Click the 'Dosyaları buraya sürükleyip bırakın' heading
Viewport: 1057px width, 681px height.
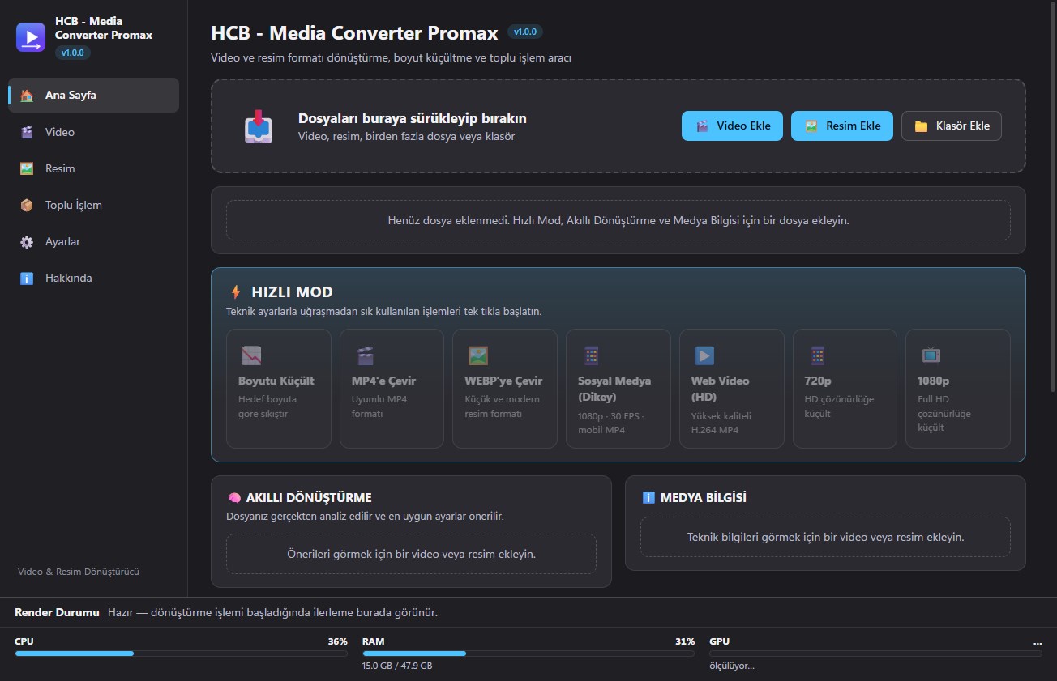click(x=413, y=118)
